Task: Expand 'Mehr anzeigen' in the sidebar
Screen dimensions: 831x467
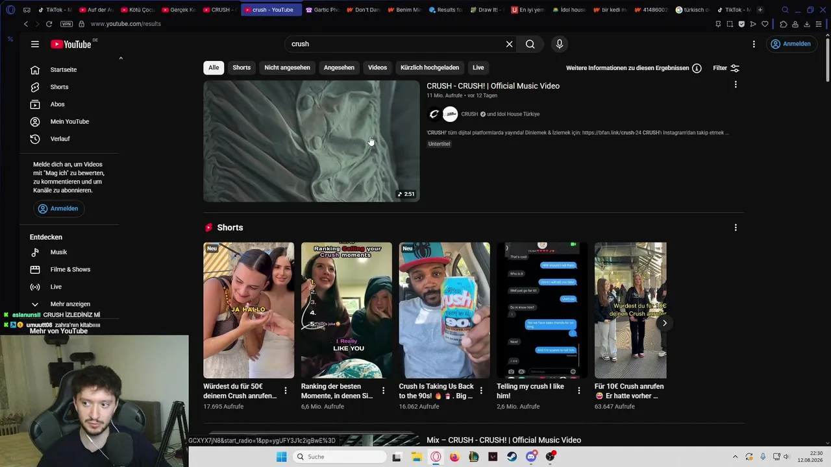Action: 71,304
